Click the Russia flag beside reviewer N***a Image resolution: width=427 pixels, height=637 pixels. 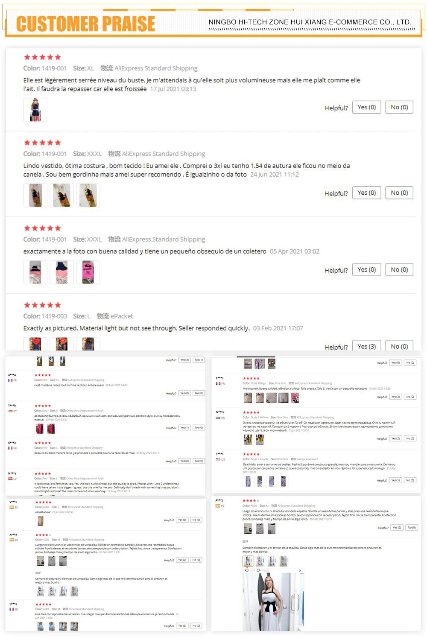(x=218, y=418)
